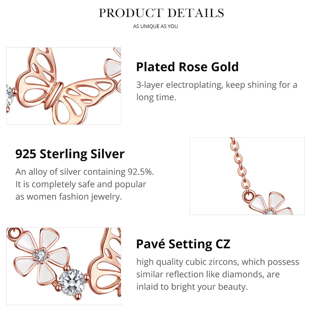Open the chain and flower detail image

(x=247, y=176)
